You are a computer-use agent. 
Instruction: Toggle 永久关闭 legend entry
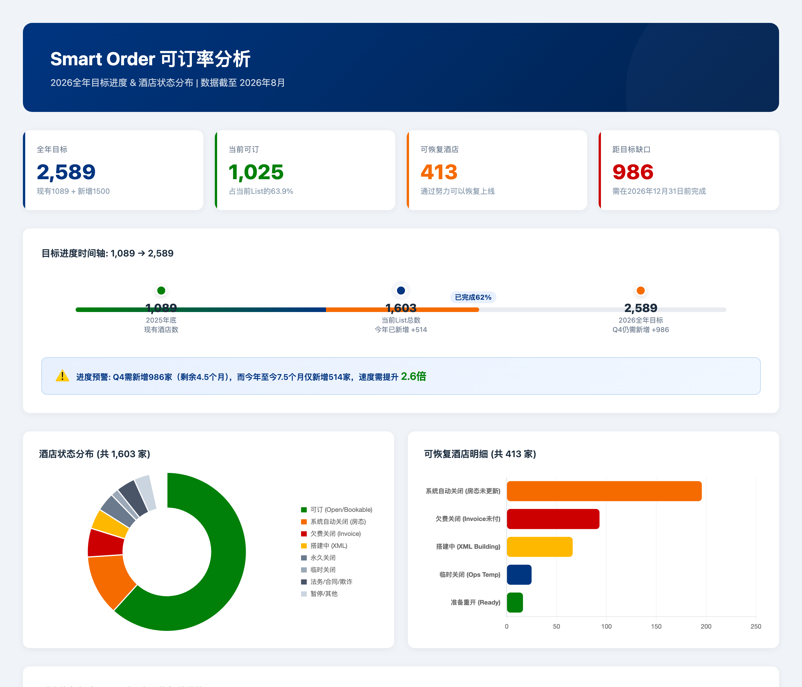(x=319, y=558)
